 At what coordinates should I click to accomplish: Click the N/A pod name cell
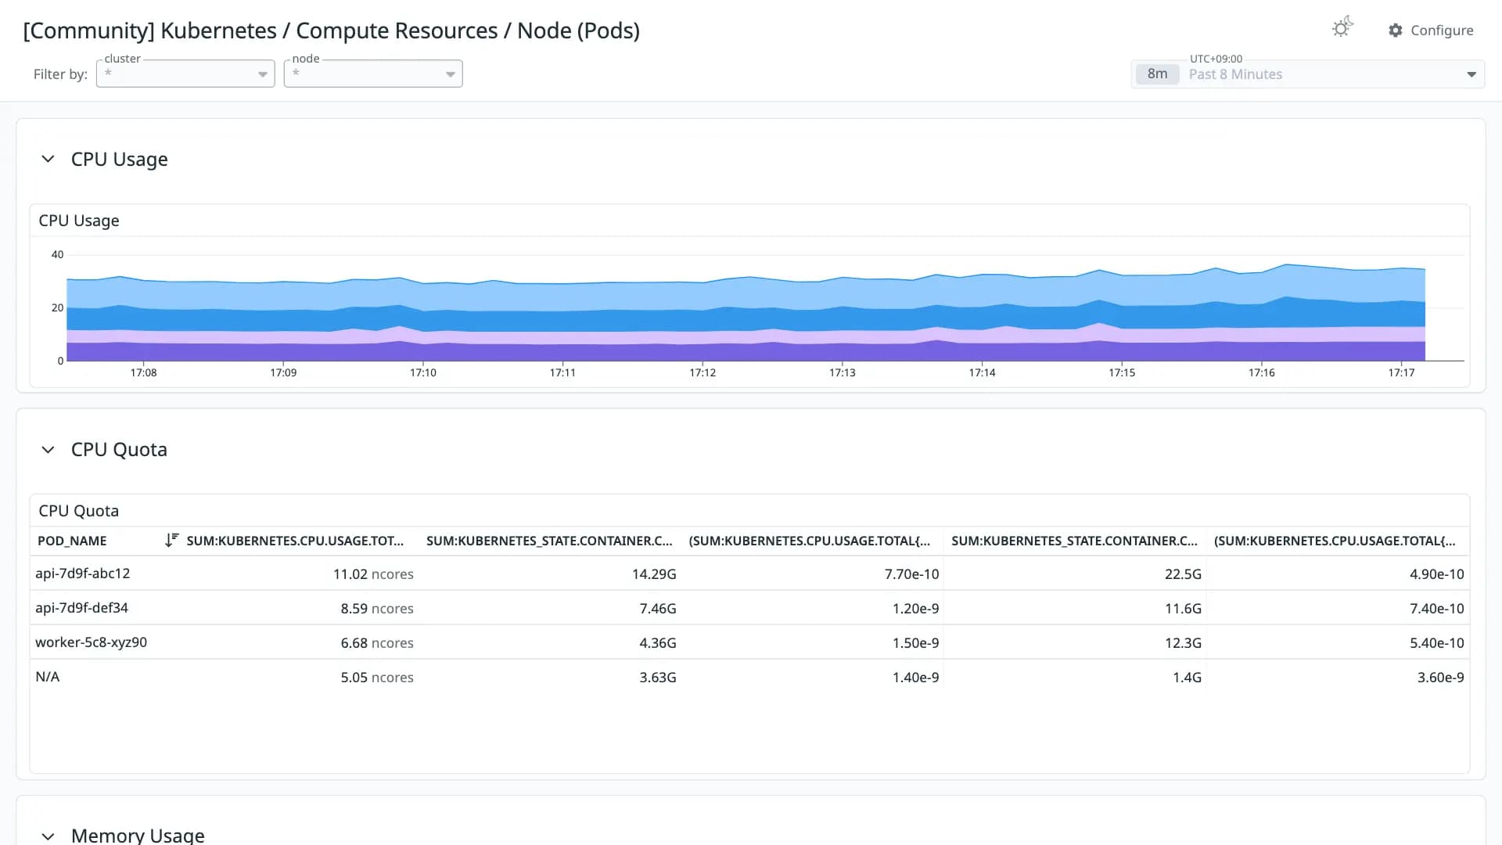[x=48, y=677]
